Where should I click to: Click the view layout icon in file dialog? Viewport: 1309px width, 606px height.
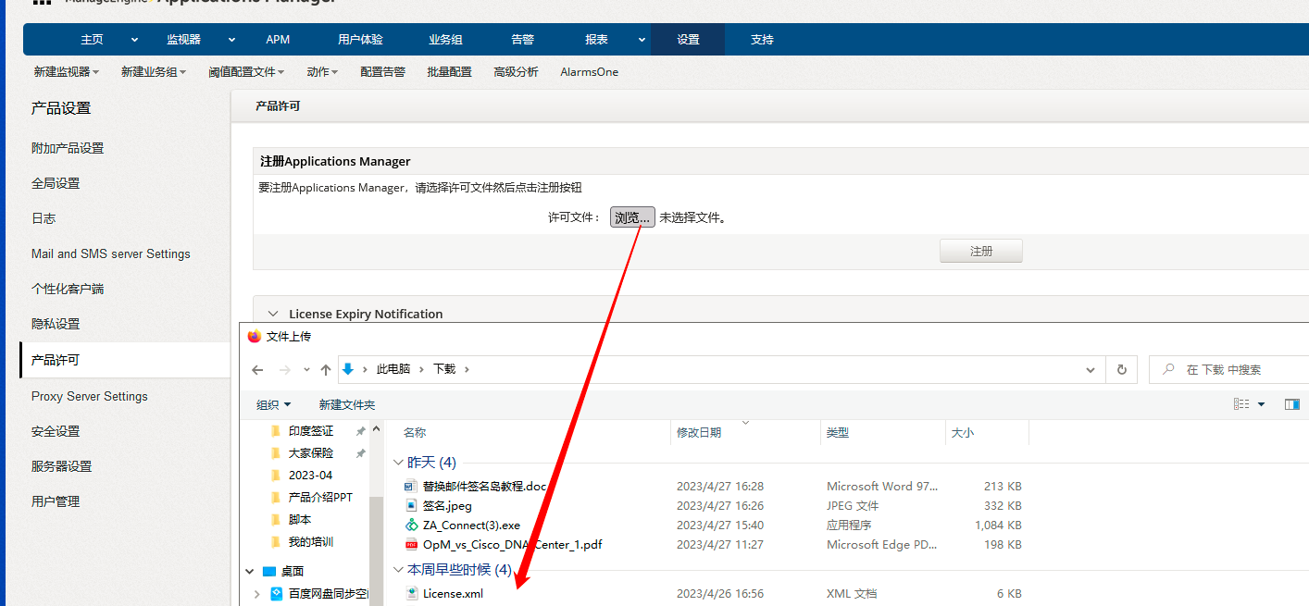[x=1241, y=404]
